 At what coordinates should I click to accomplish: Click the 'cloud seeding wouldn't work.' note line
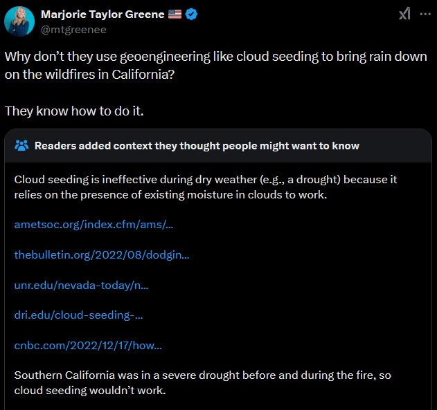(x=90, y=391)
